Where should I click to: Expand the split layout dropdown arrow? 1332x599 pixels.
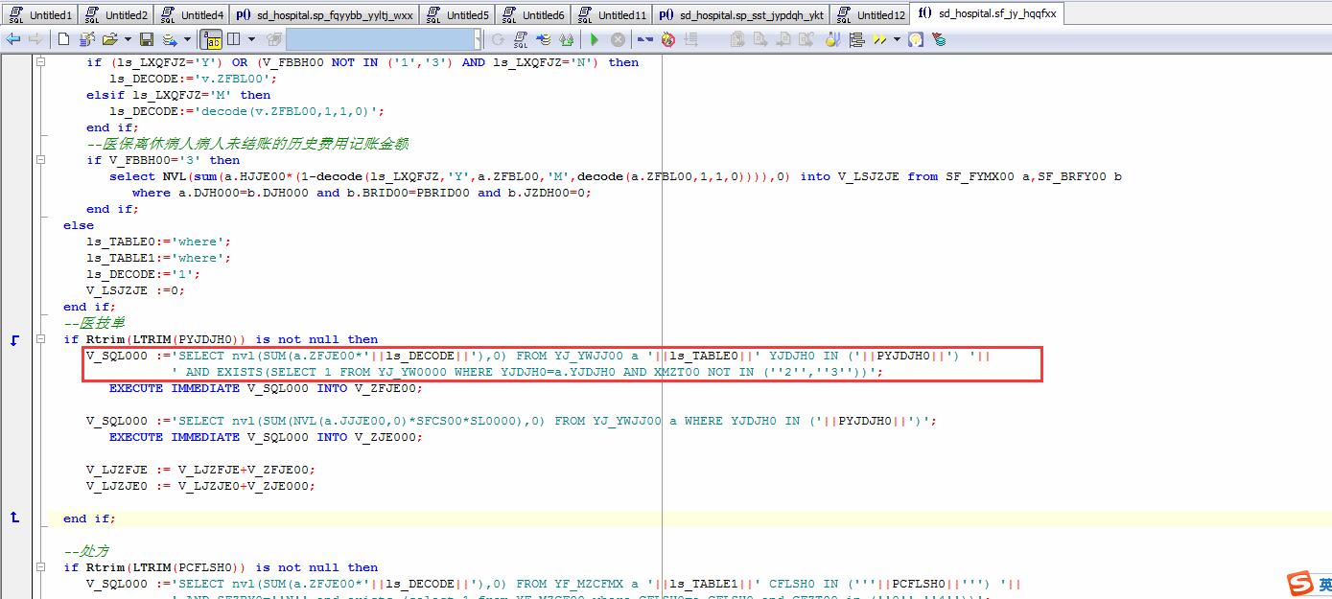251,39
